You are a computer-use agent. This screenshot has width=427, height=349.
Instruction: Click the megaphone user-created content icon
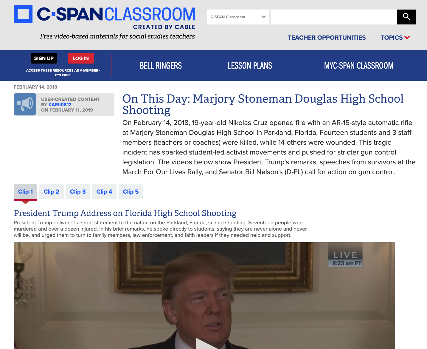click(25, 104)
